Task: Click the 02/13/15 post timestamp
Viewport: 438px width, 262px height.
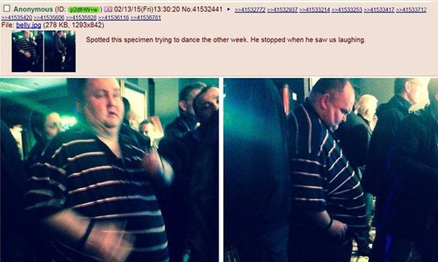Action: pyautogui.click(x=146, y=9)
